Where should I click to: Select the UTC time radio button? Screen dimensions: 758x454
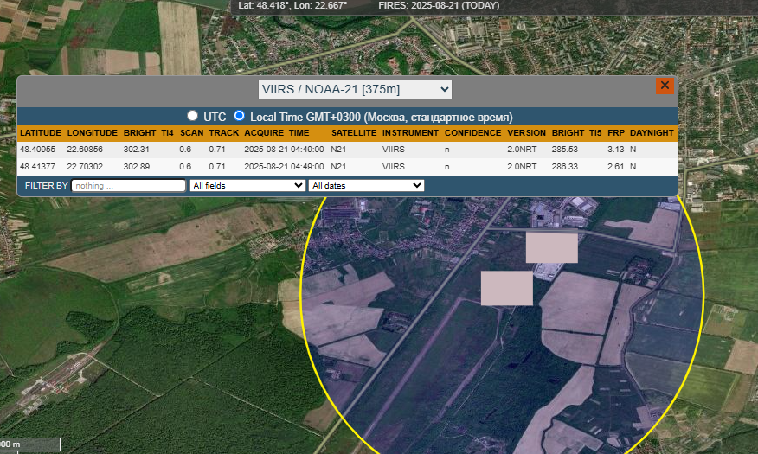point(192,116)
